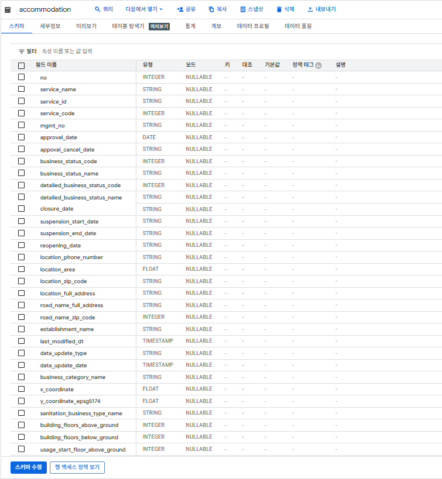Select the location_area field checkbox
The image size is (442, 479).
tap(22, 269)
